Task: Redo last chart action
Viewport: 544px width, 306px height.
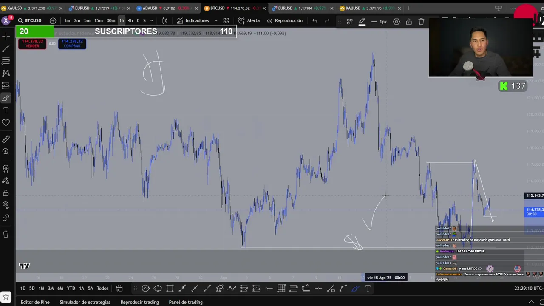Action: coord(327,20)
